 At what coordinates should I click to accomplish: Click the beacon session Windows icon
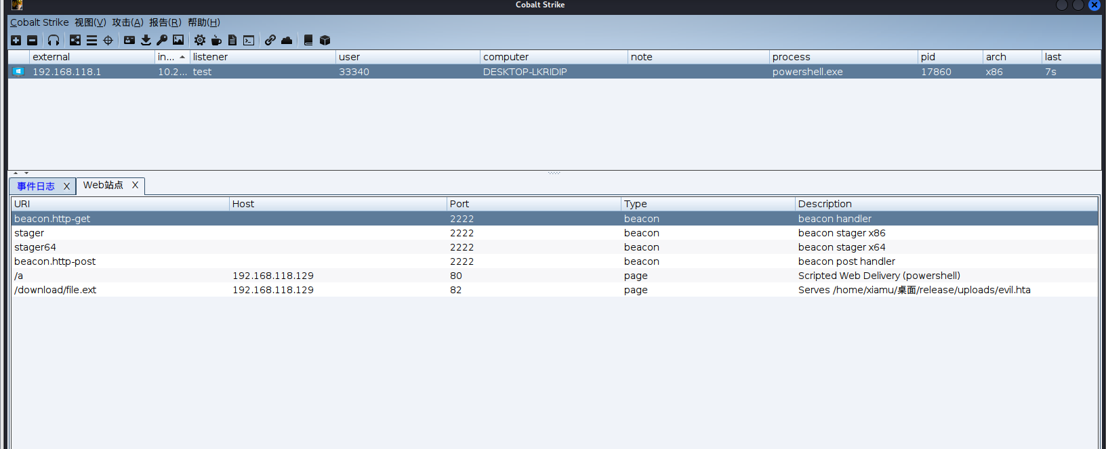click(x=18, y=72)
